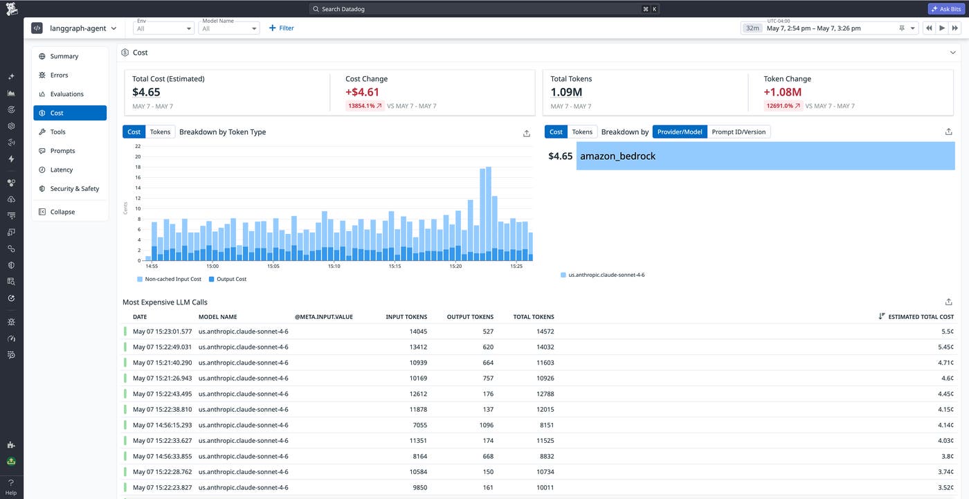
Task: Go to the Errors tab
Action: 70,75
